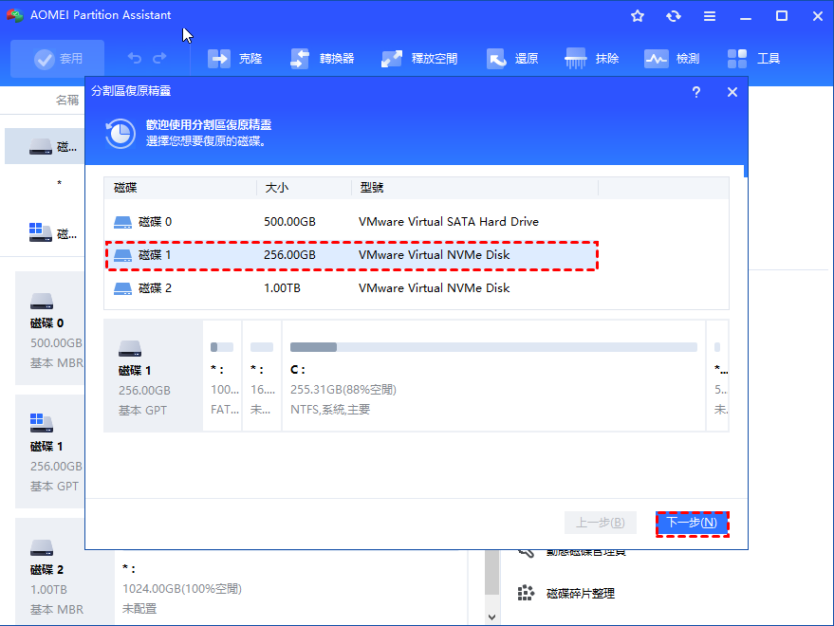Open the 檢測 (Test) tool

point(671,59)
